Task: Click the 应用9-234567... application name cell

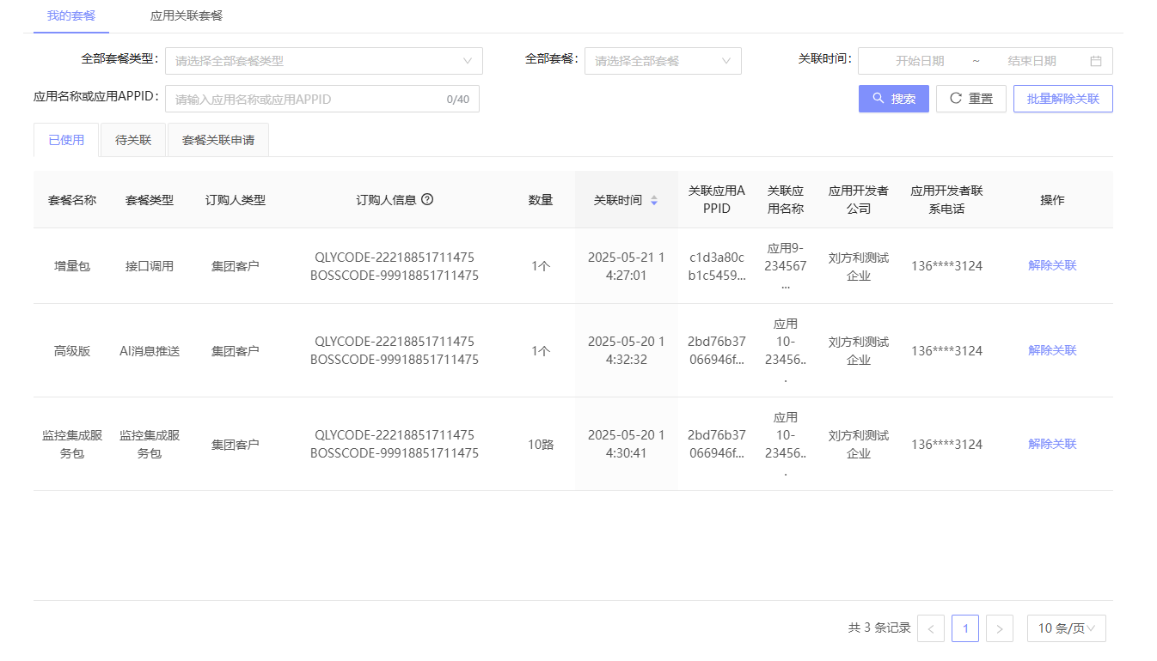Action: coord(786,266)
